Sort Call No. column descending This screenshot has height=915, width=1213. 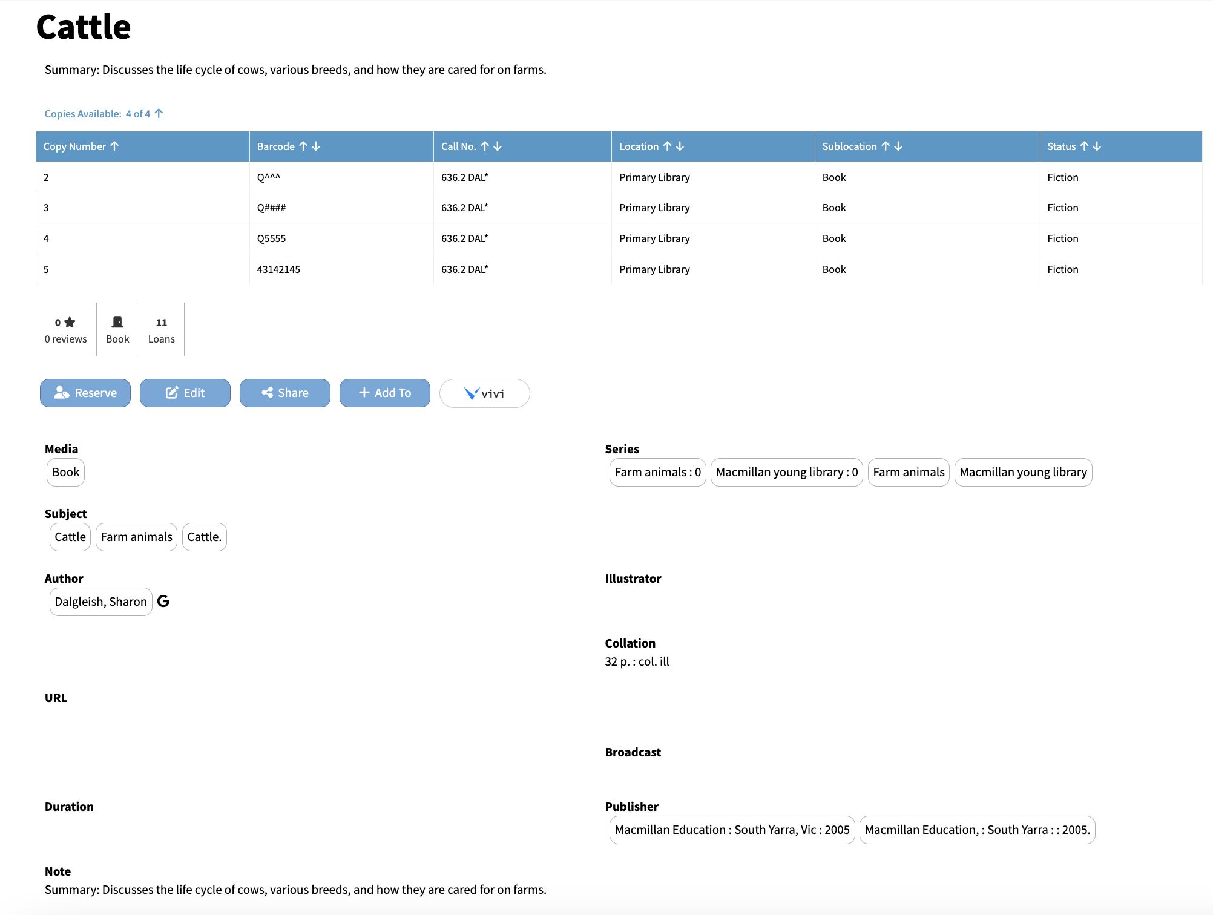click(x=498, y=146)
